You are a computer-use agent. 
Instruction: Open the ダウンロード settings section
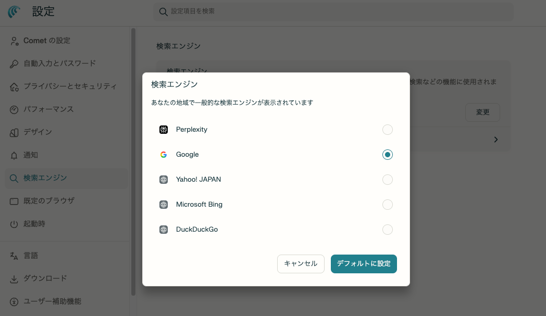point(45,279)
